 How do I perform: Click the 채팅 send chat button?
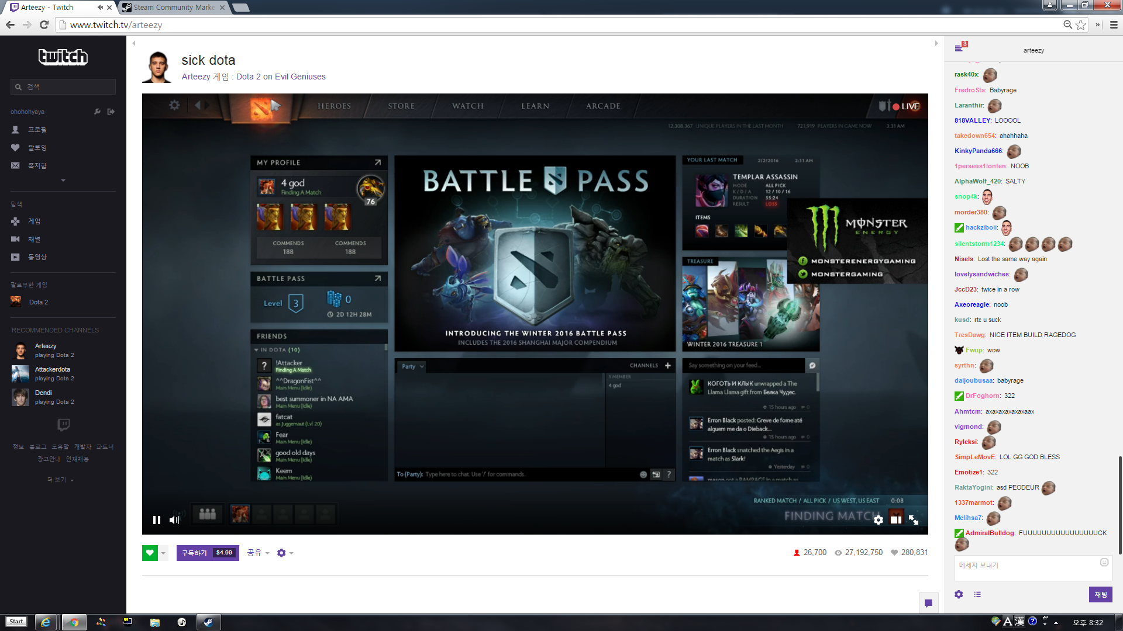click(1100, 594)
